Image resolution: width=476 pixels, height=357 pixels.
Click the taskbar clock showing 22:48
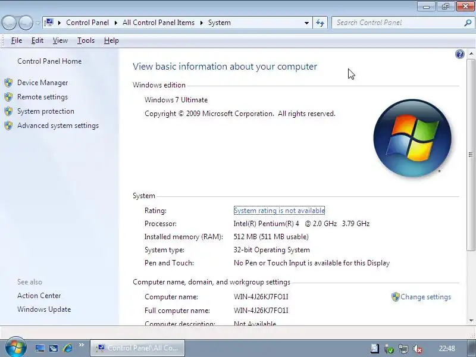pos(447,349)
